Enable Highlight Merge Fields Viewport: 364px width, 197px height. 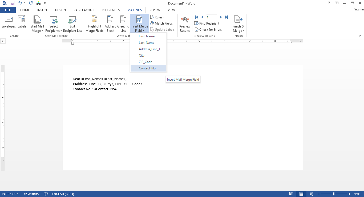pyautogui.click(x=94, y=23)
